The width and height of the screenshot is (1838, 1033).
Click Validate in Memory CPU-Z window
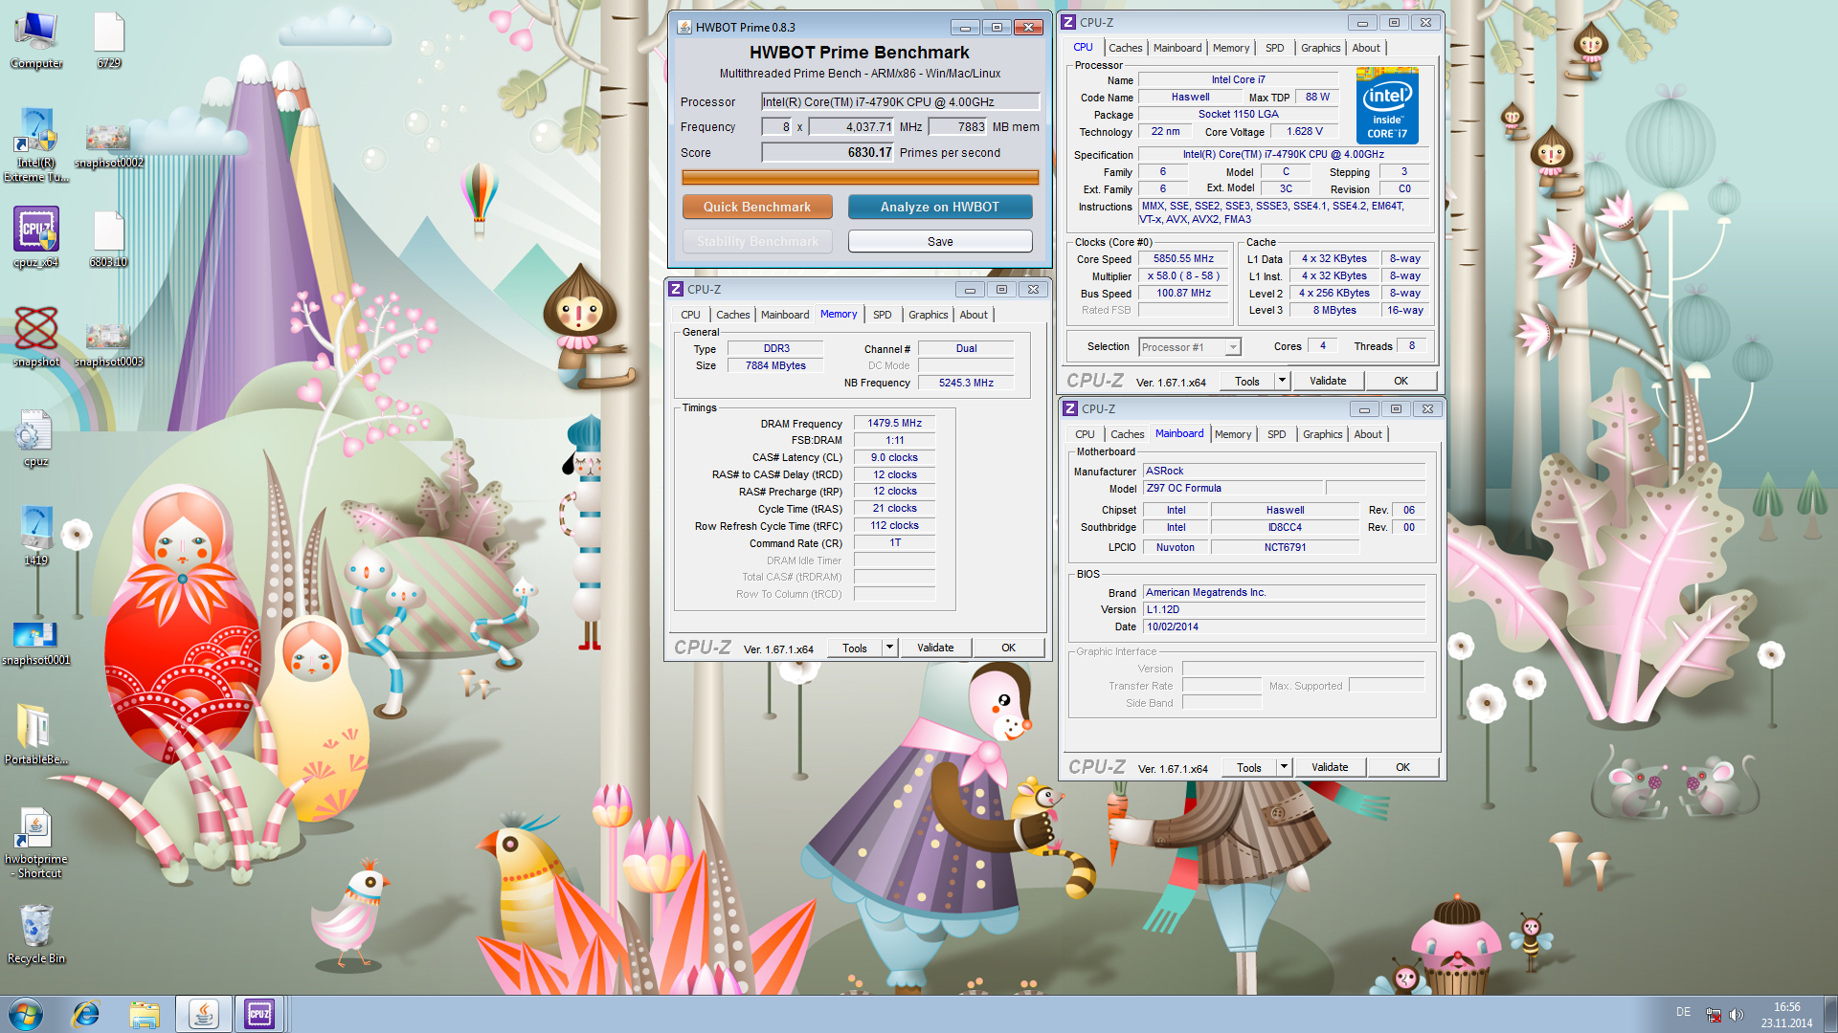935,648
